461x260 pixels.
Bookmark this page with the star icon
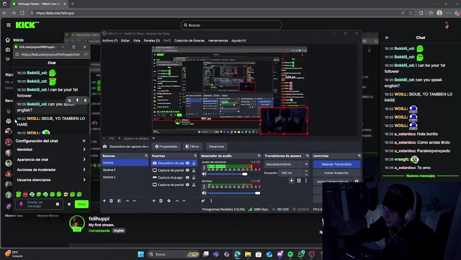coord(411,13)
